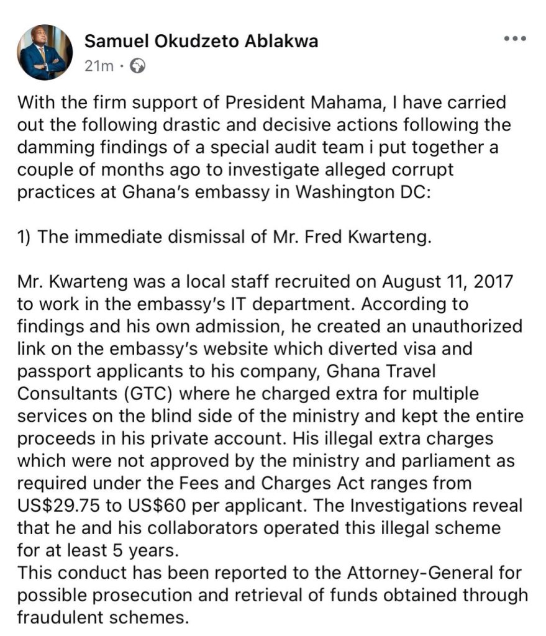Click the globe public-audience icon
The height and width of the screenshot is (636, 546).
pos(139,66)
